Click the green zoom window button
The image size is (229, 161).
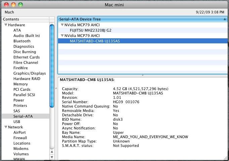pyautogui.click(x=20, y=5)
